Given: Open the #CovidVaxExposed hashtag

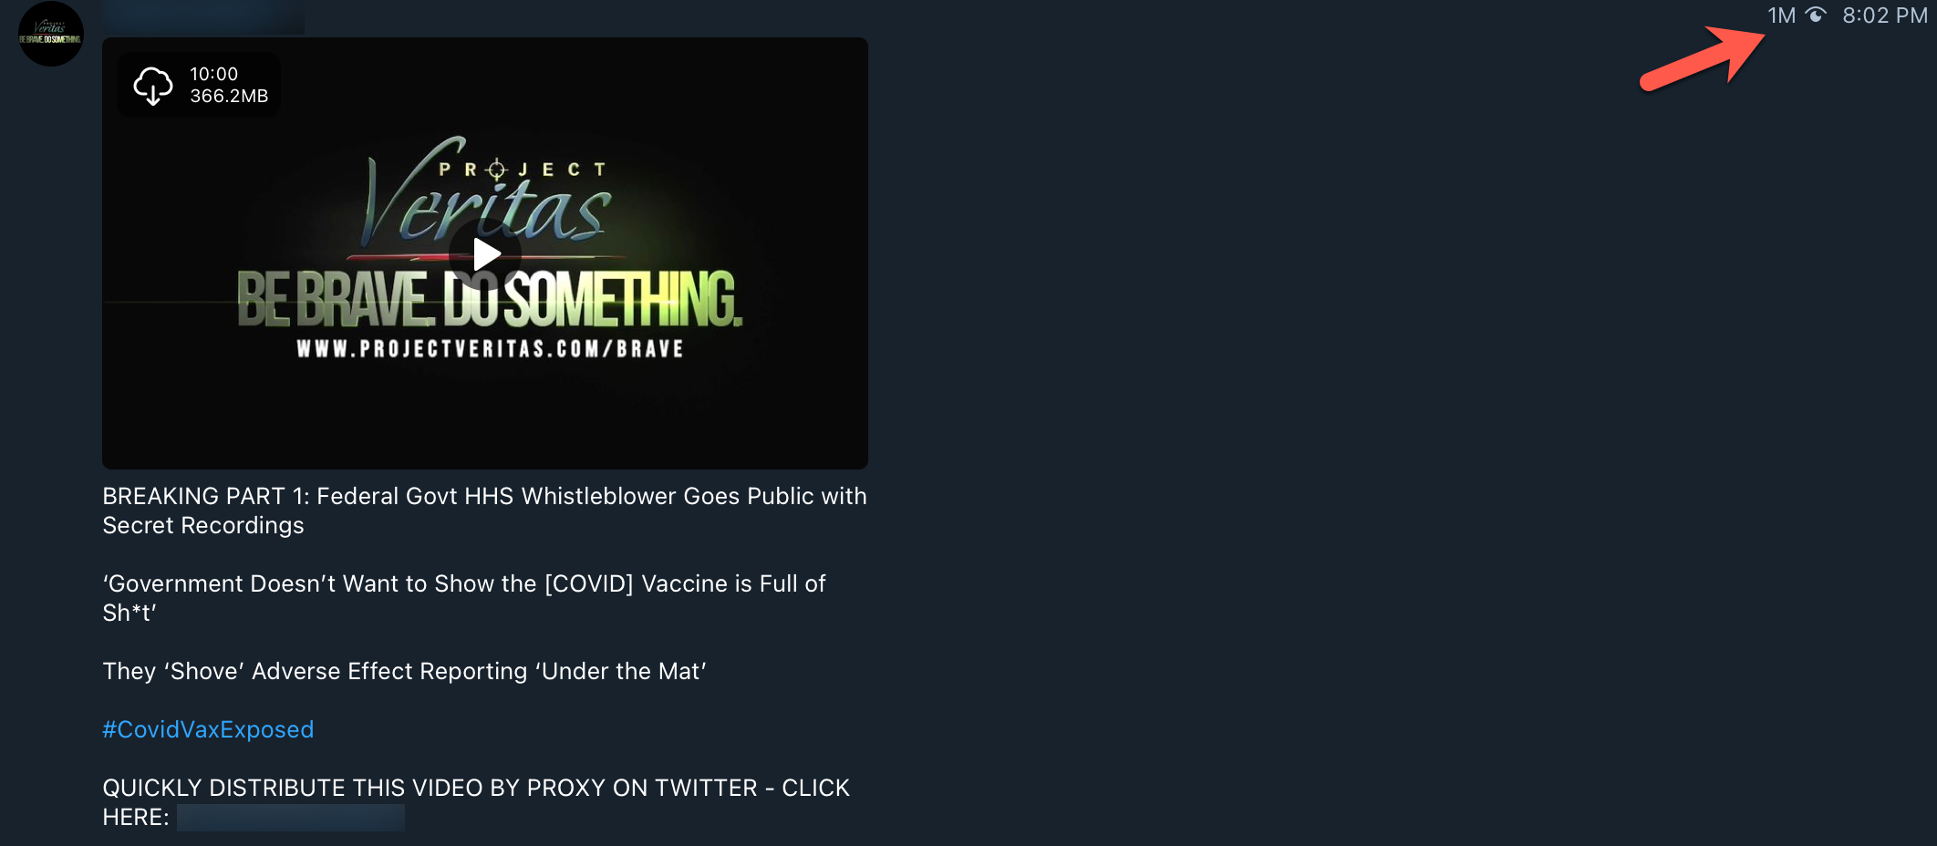Looking at the screenshot, I should click(x=208, y=729).
